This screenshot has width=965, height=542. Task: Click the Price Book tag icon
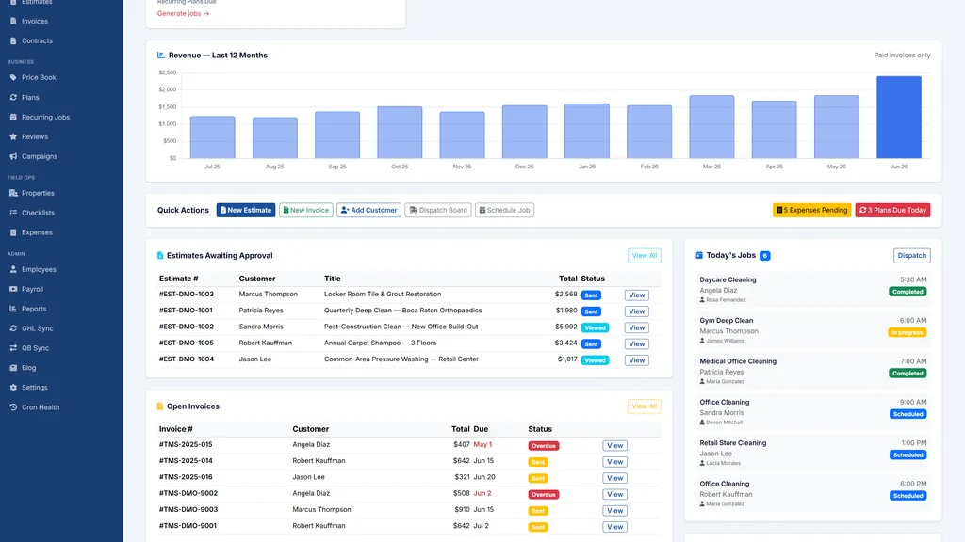pos(13,77)
